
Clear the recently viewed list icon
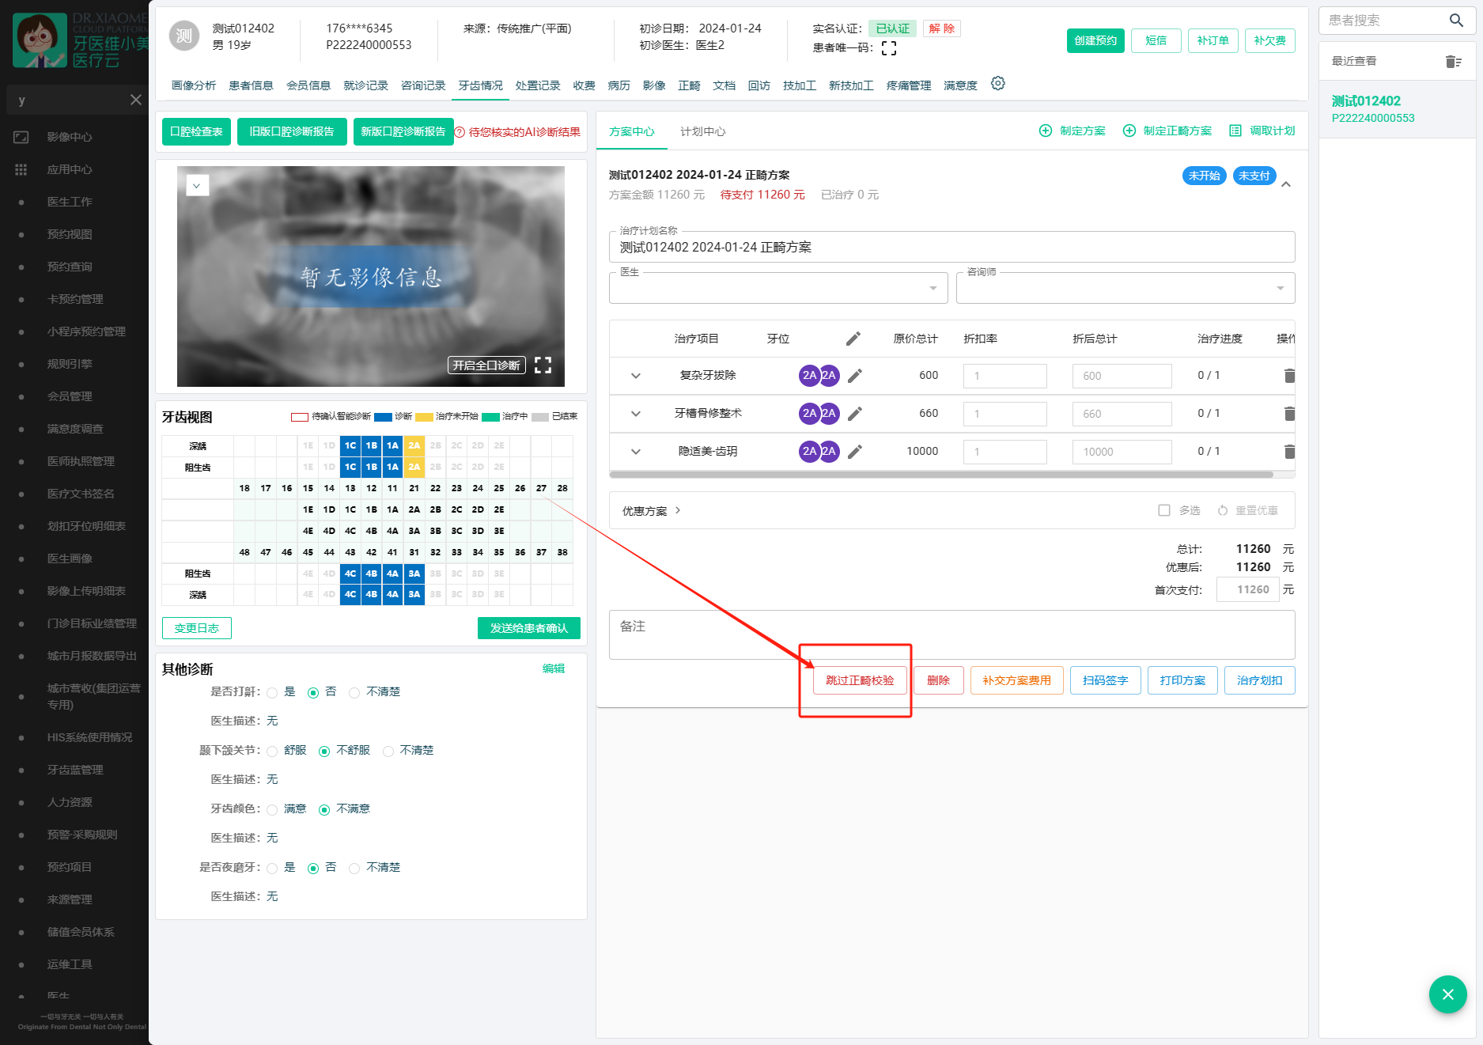(x=1453, y=62)
